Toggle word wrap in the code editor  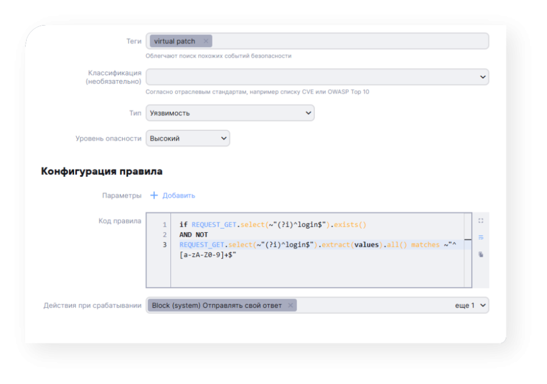click(481, 237)
